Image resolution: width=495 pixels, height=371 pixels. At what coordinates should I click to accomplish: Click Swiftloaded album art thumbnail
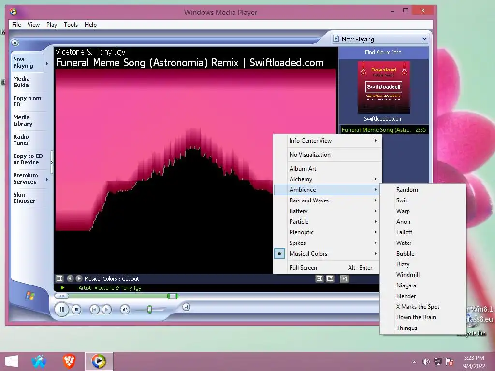[x=383, y=87]
